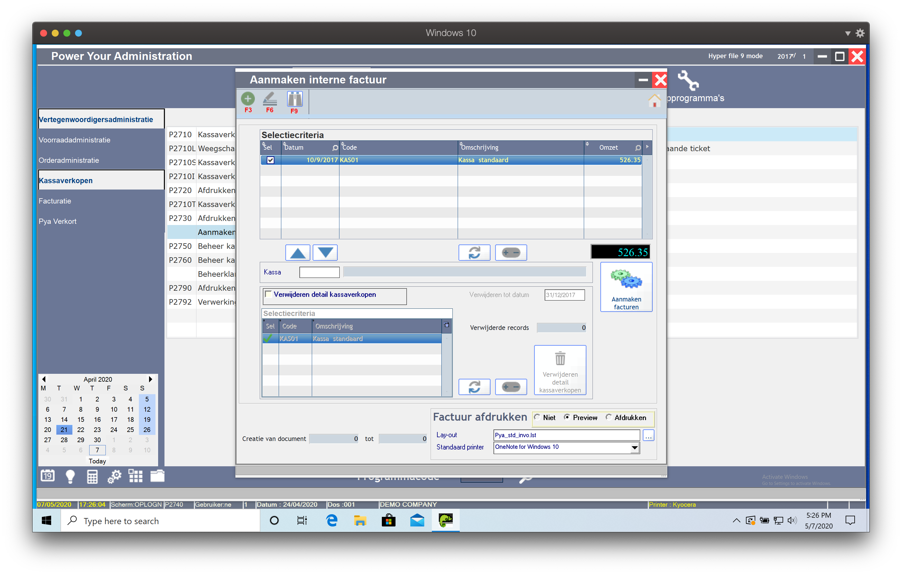The width and height of the screenshot is (902, 575).
Task: Open layout browse ellipsis button
Action: [648, 435]
